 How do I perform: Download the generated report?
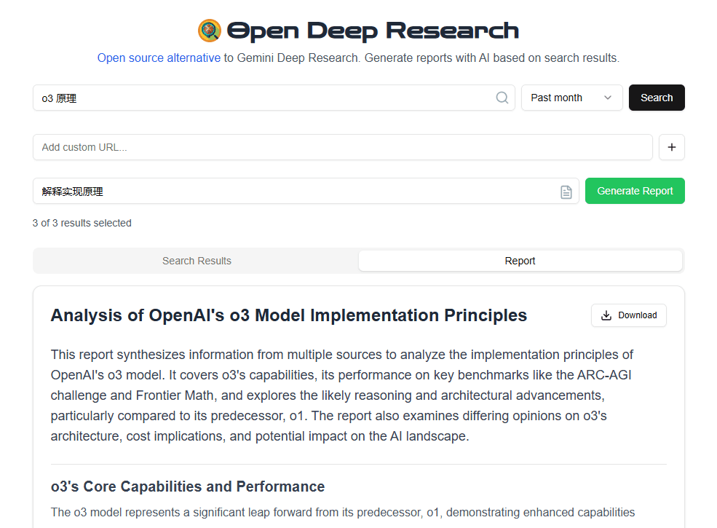coord(629,315)
